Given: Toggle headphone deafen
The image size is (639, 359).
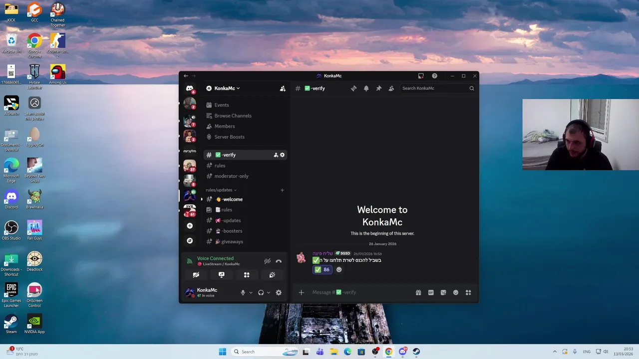Looking at the screenshot, I should (x=261, y=293).
